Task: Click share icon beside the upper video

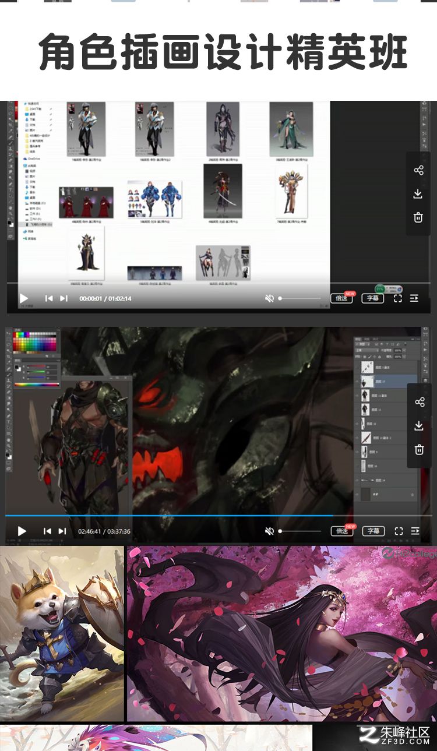Action: tap(418, 170)
